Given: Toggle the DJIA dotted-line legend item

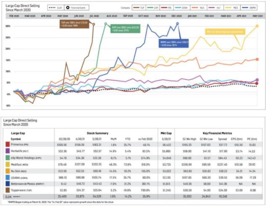Looking at the screenshot, I should pos(56,8).
